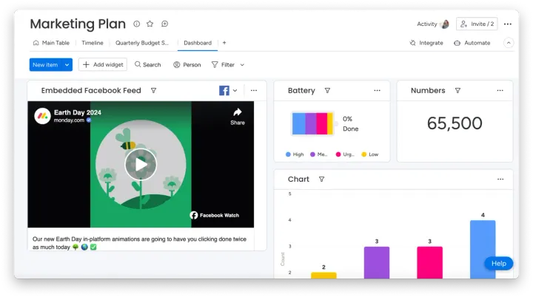Screen dimensions: 533x297
Task: Open the Help button
Action: coord(499,264)
